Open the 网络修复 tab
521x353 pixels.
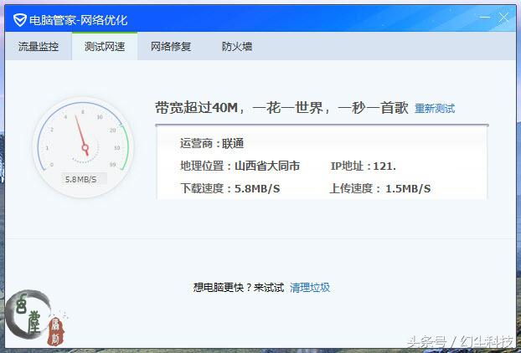tap(171, 47)
